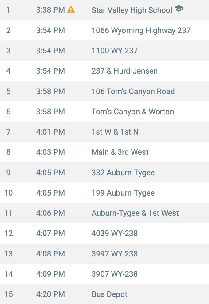Click the 1100 WY 237 stop row
Viewport: 209px width, 304px height.
click(x=104, y=51)
